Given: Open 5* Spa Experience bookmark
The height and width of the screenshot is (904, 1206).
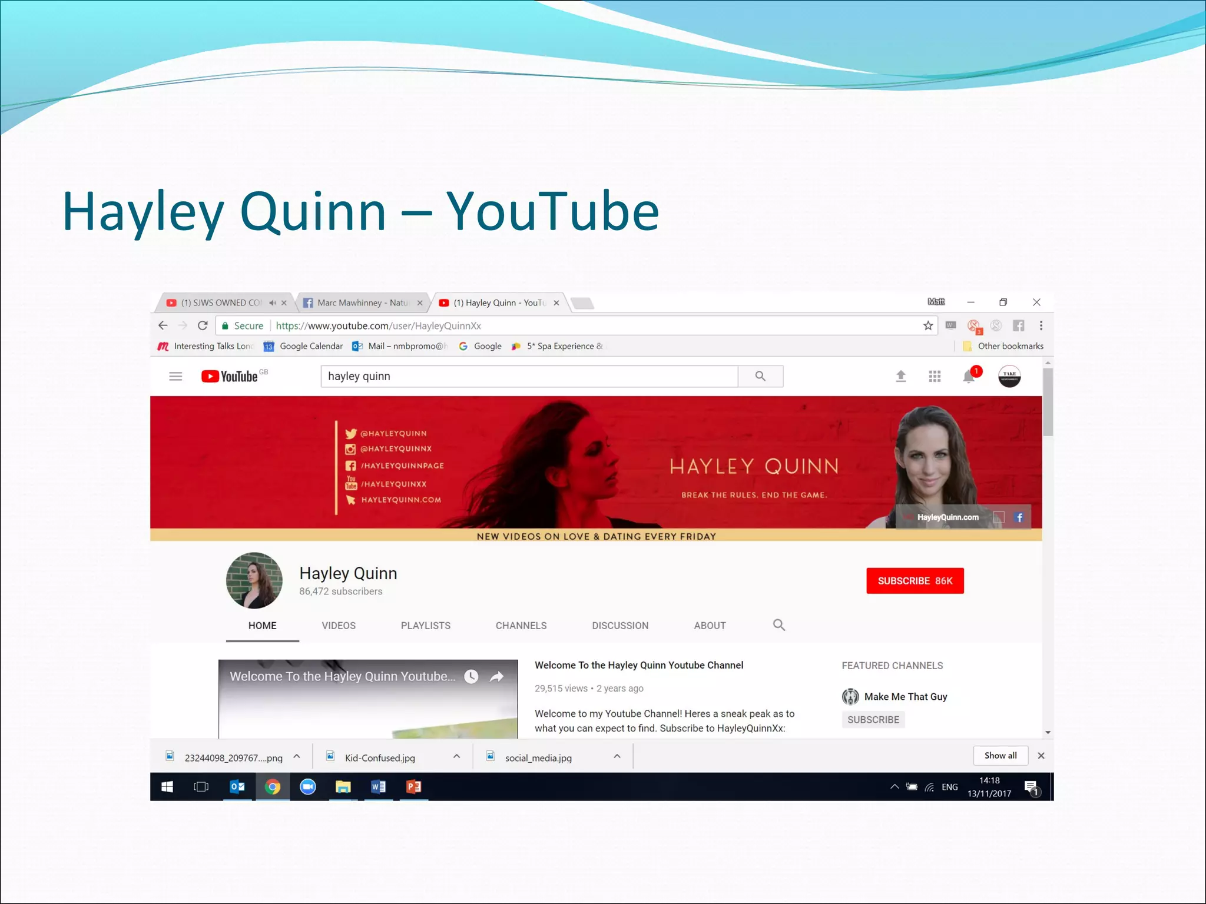Looking at the screenshot, I should click(x=558, y=346).
